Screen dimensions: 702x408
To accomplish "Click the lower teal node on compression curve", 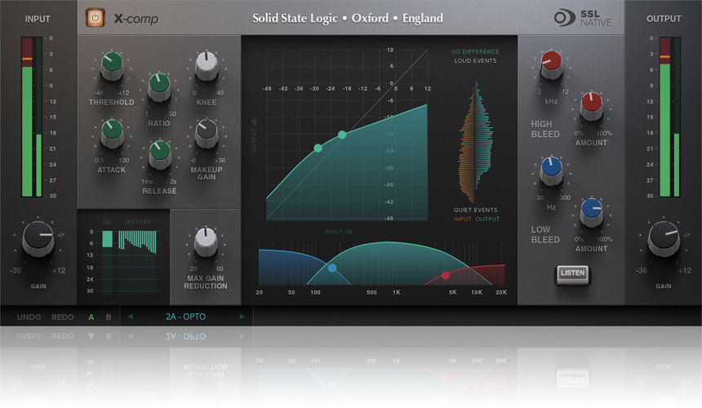I will 318,148.
